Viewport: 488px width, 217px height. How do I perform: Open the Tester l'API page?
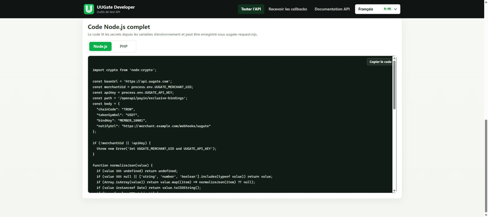pos(251,9)
